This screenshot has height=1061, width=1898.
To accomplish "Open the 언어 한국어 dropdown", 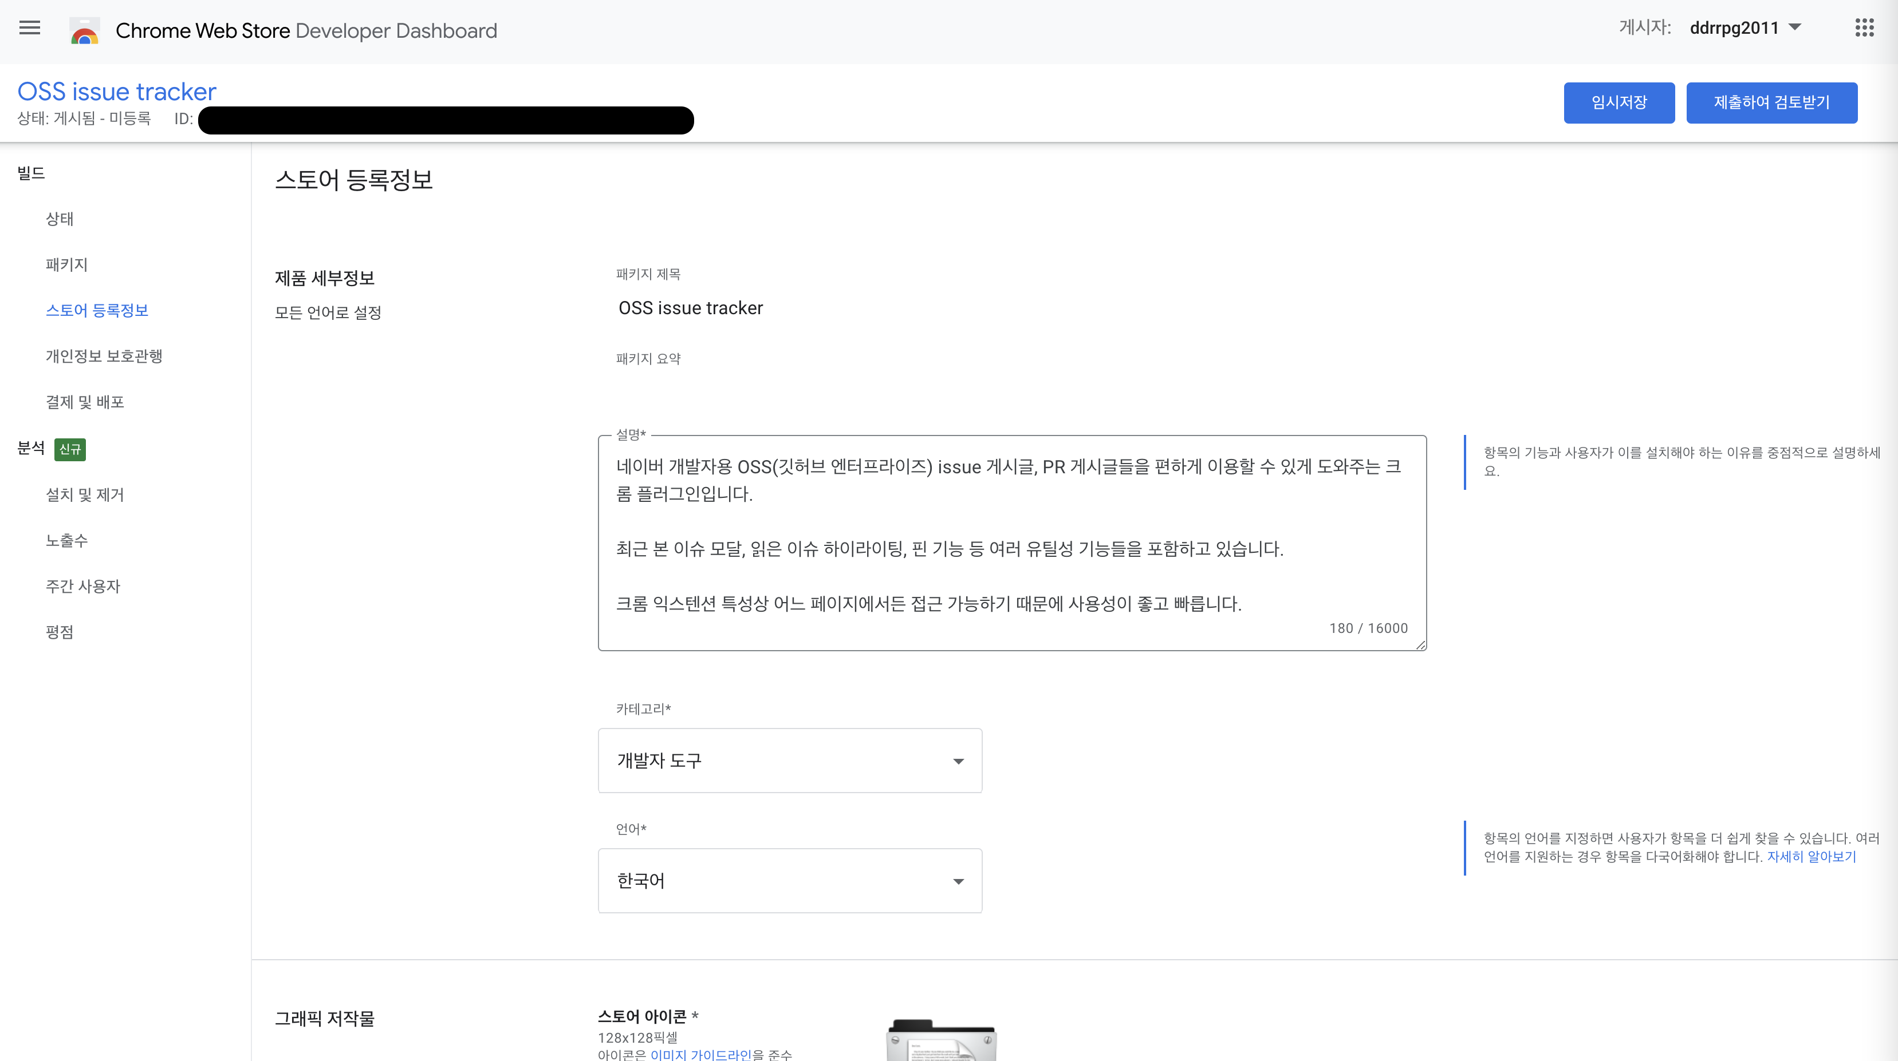I will pyautogui.click(x=790, y=881).
